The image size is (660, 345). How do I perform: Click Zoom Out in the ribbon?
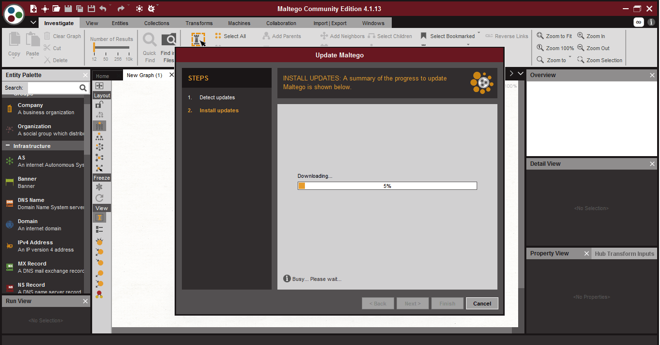[x=593, y=48]
